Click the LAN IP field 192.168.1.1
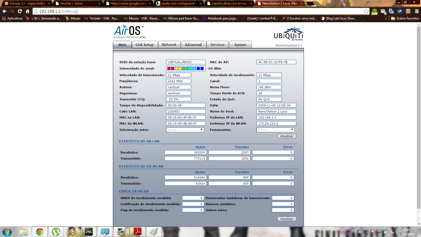The height and width of the screenshot is (237, 421). (276, 117)
